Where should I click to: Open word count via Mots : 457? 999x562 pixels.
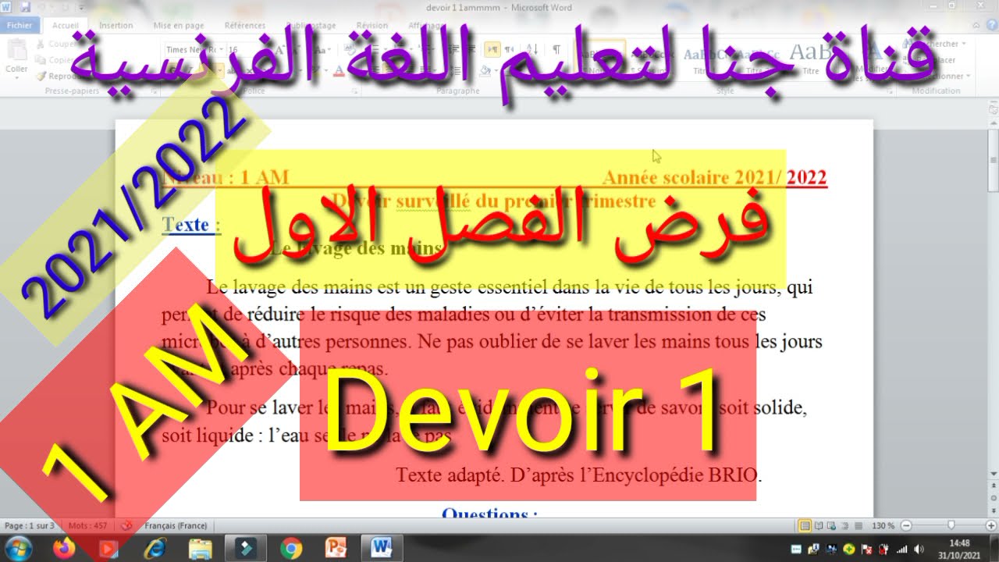(87, 525)
